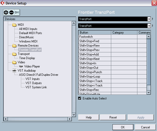Select the Shift+Stop+Prev row

tap(113, 50)
